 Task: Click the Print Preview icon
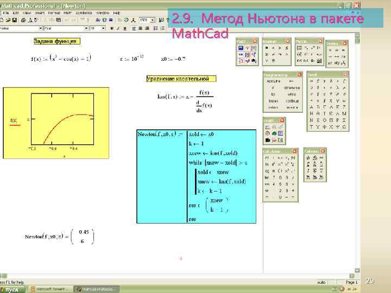[x=30, y=20]
